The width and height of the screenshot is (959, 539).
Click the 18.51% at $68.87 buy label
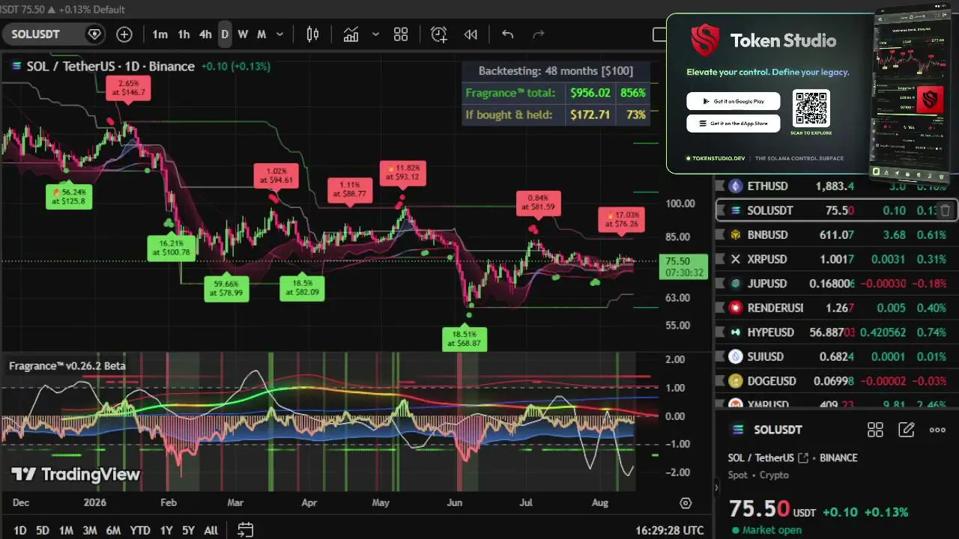[x=465, y=339]
